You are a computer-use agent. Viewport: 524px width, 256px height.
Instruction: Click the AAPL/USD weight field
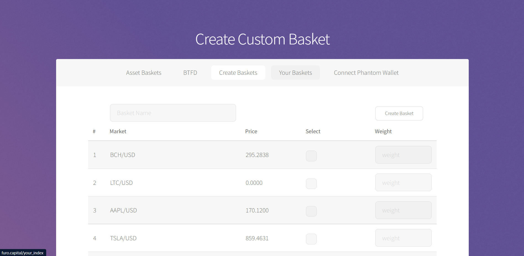[404, 210]
